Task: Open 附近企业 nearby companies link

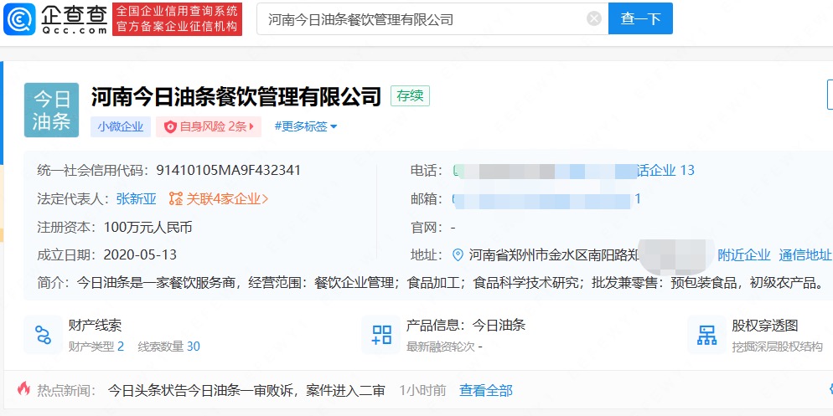Action: click(x=744, y=255)
